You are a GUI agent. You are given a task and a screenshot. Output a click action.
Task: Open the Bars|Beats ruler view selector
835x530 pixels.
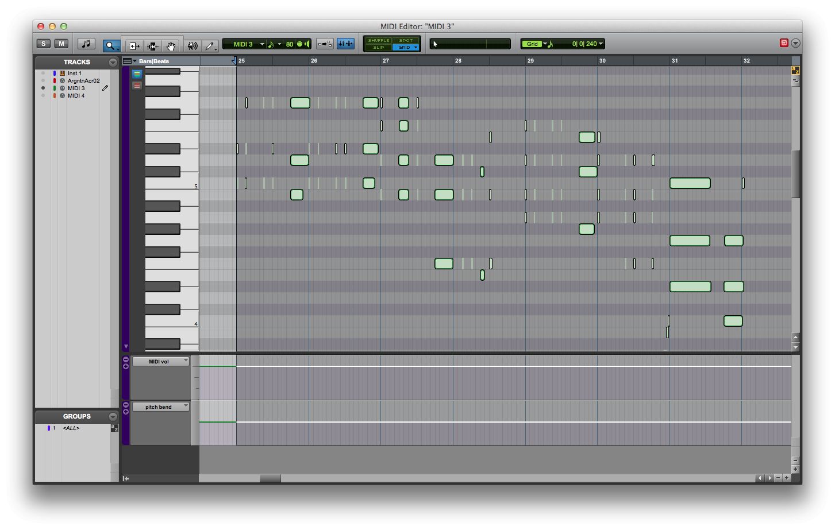coord(135,61)
